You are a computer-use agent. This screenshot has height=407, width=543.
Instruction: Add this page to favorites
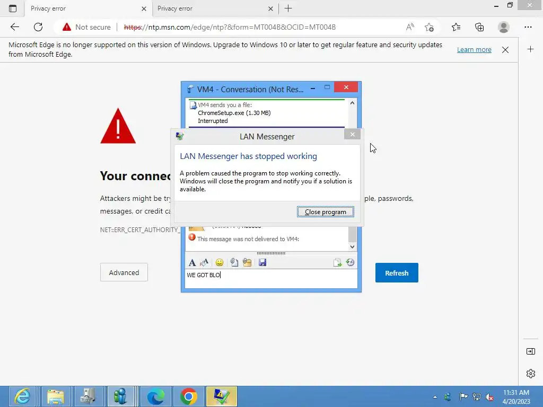(429, 27)
